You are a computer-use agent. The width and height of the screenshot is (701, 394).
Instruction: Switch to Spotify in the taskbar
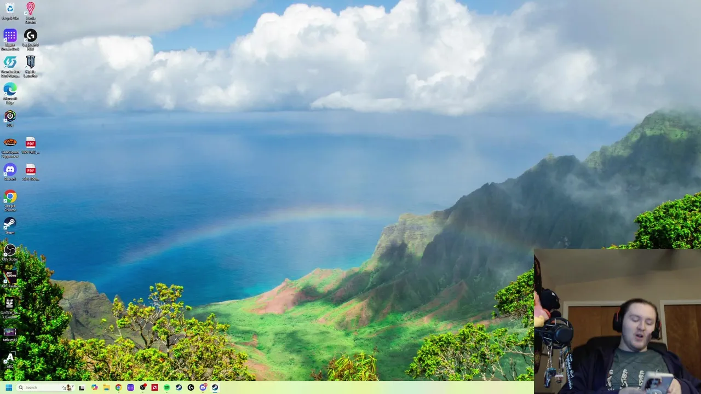point(166,387)
